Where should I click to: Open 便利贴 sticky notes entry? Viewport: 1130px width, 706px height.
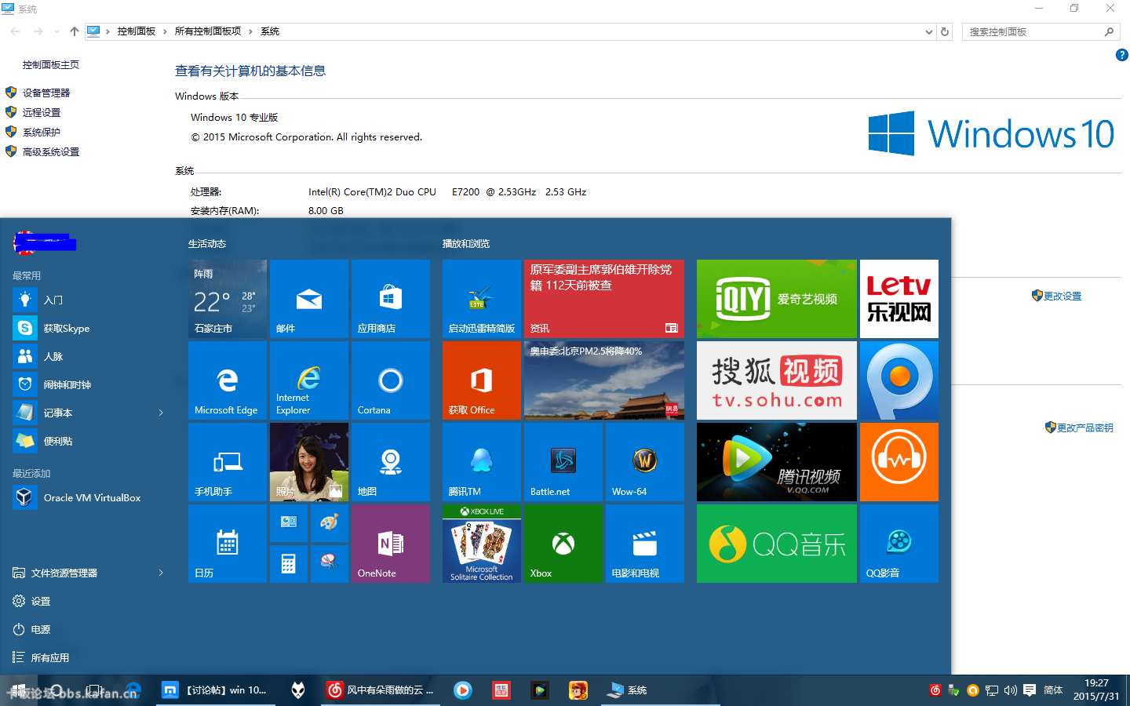tap(90, 441)
